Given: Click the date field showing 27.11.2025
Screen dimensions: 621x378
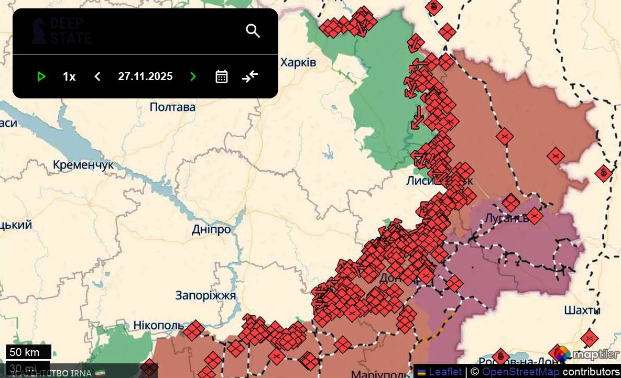Looking at the screenshot, I should click(x=145, y=76).
